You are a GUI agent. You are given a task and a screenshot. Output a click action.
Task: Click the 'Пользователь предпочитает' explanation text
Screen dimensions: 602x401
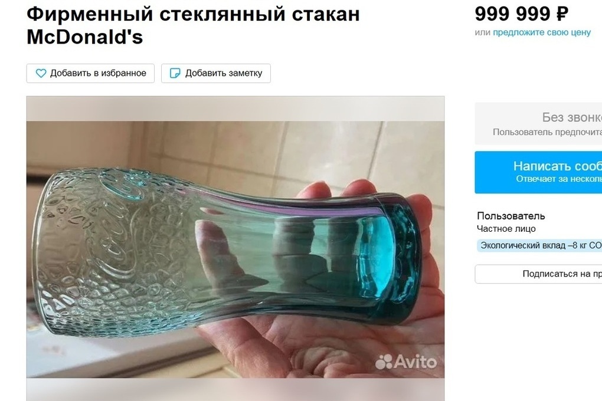coord(547,132)
